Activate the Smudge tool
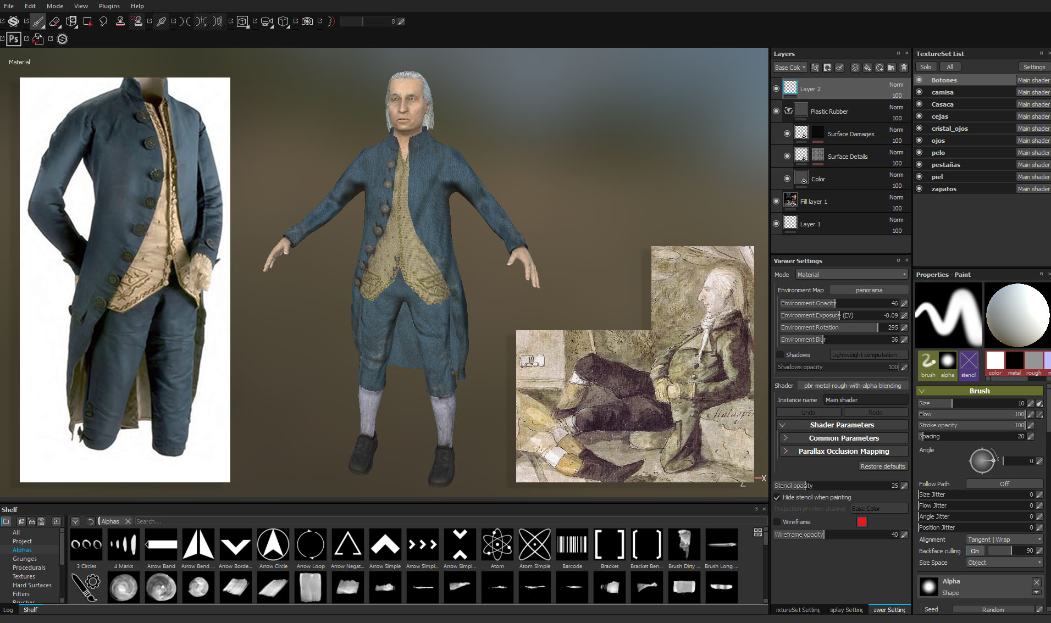 point(103,22)
